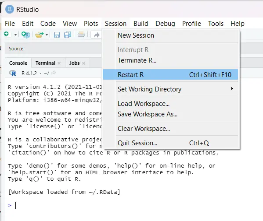The height and width of the screenshot is (221, 263).
Task: Open the Edit menu
Action: click(28, 24)
